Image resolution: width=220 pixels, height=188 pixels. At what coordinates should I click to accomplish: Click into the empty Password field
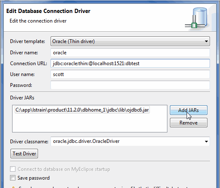(130, 85)
